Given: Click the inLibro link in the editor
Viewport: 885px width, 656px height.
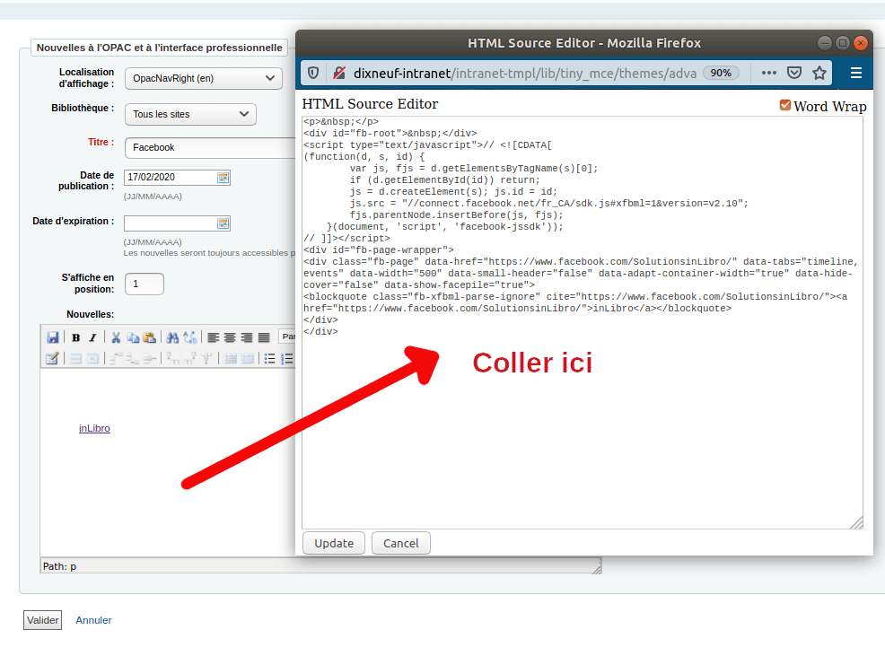Looking at the screenshot, I should pos(94,428).
